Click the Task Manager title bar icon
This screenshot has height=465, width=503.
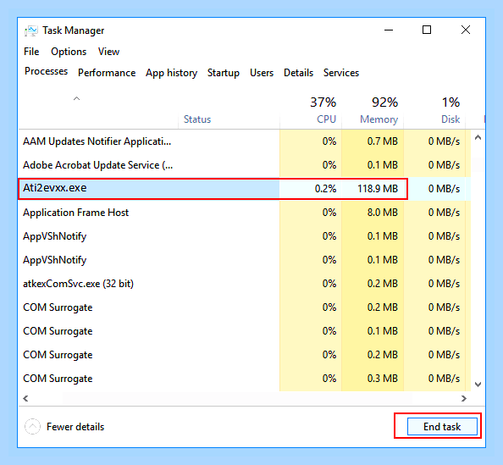click(31, 30)
